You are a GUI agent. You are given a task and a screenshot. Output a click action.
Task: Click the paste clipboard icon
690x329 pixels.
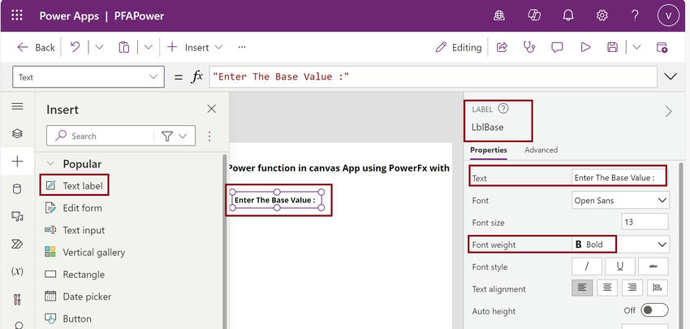pyautogui.click(x=124, y=47)
